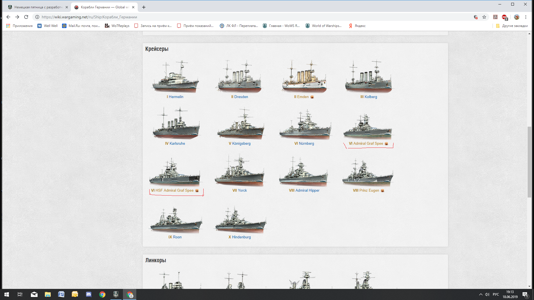Open the Другие закладки folder
Viewport: 534px width, 300px height.
pyautogui.click(x=512, y=26)
